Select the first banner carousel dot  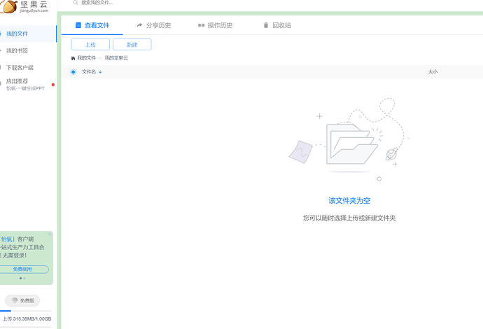coord(20,278)
